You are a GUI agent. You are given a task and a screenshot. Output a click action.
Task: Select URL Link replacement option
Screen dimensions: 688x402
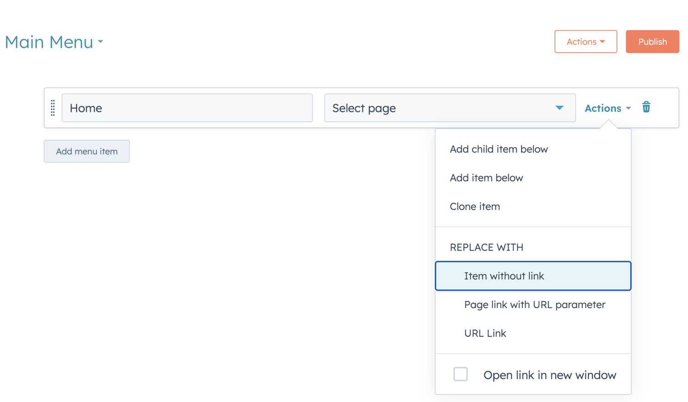click(x=485, y=333)
